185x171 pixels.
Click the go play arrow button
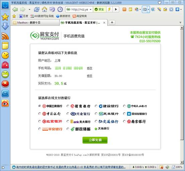pyautogui.click(x=116, y=9)
